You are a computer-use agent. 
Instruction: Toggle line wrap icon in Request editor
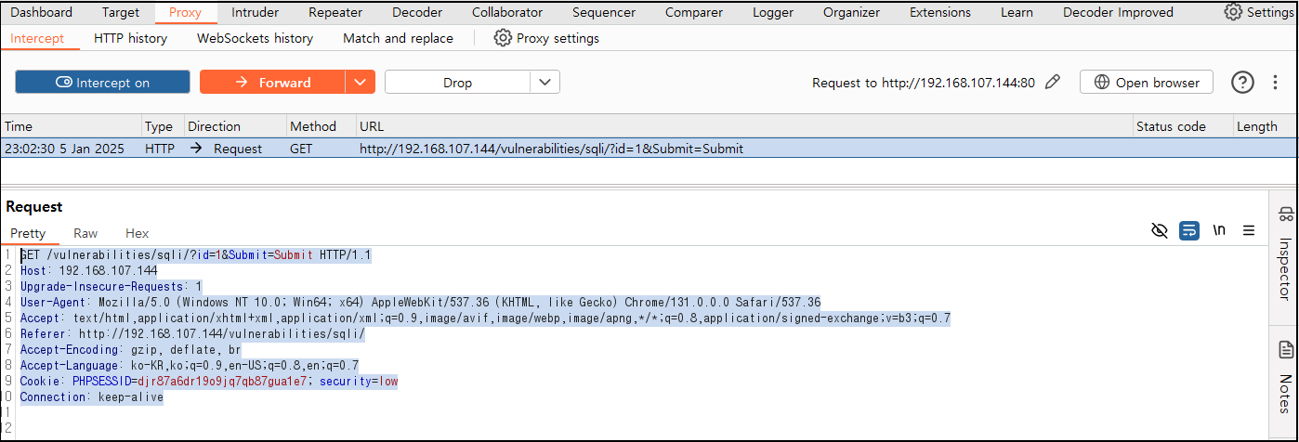pos(1188,230)
